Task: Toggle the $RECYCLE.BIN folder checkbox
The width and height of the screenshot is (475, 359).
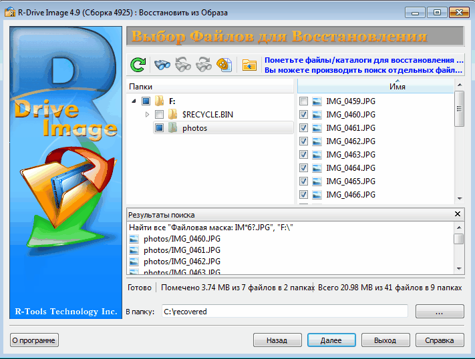Action: tap(160, 114)
